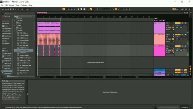Image resolution: width=193 pixels, height=109 pixels.
Task: Click the Tap tempo button
Action: coord(2,9)
